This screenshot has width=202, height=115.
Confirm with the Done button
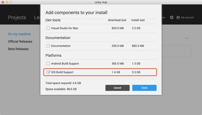145,88
